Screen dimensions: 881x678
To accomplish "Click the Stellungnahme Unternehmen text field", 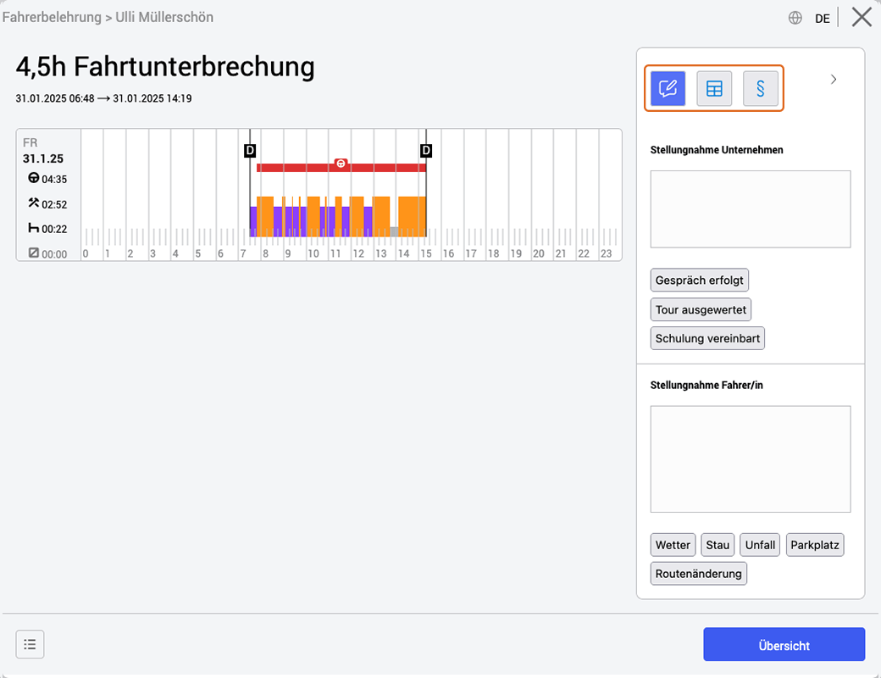I will click(750, 209).
